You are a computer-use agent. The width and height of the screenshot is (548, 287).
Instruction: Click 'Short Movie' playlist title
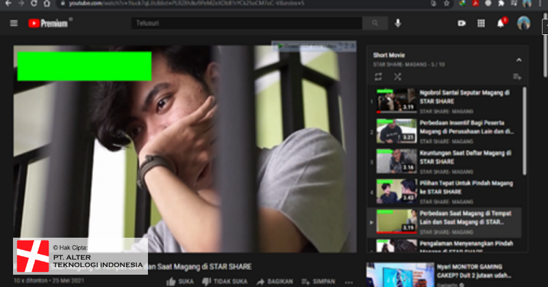click(x=388, y=55)
